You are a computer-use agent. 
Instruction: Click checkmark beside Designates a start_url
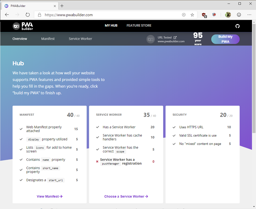[21, 180]
